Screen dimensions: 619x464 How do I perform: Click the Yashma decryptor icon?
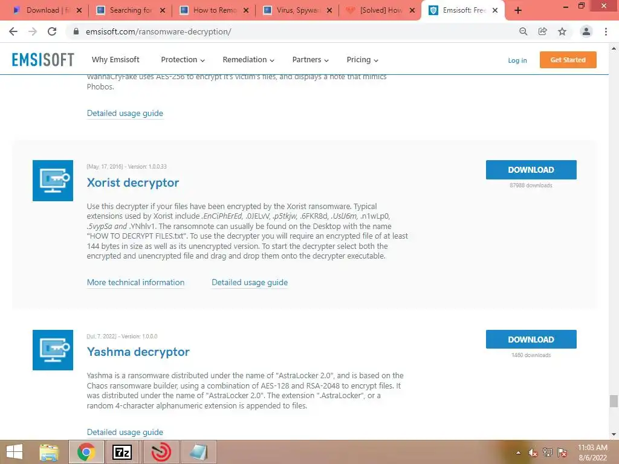click(x=53, y=350)
